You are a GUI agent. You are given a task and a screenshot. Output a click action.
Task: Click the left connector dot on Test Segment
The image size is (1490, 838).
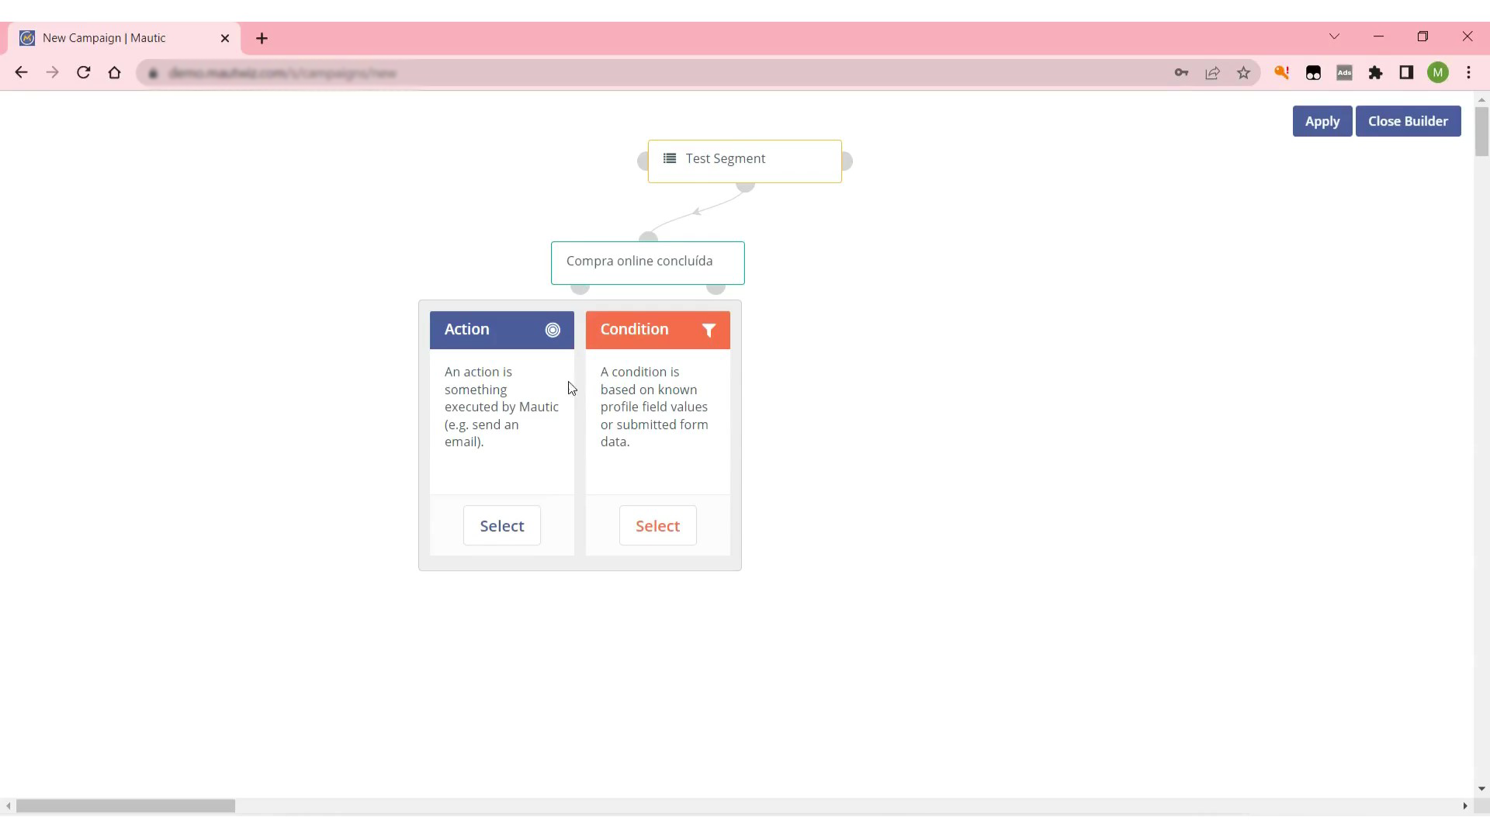pos(643,160)
